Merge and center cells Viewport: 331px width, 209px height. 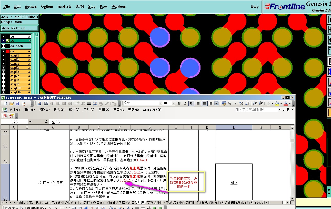[216, 103]
